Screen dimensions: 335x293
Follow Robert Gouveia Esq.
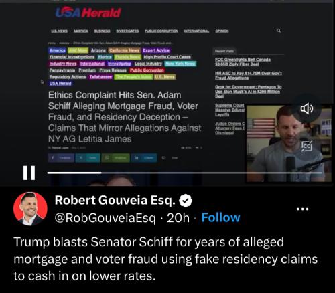[x=220, y=217]
